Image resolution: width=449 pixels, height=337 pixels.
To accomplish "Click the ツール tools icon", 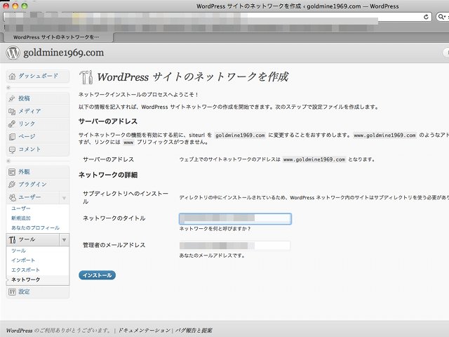I will point(12,239).
